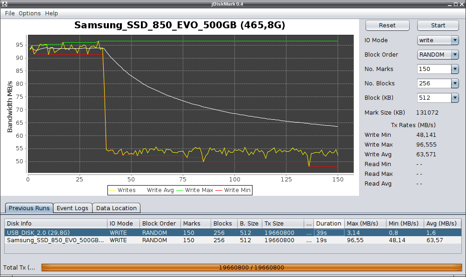Click the Tx Size column header

click(x=283, y=224)
